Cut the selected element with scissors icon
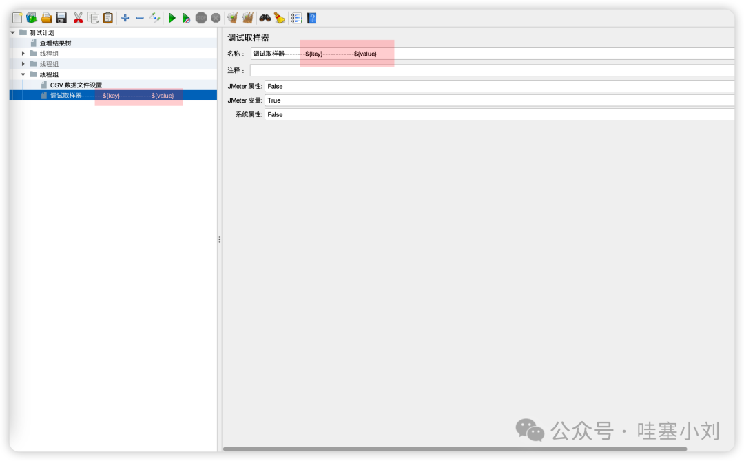 click(79, 18)
